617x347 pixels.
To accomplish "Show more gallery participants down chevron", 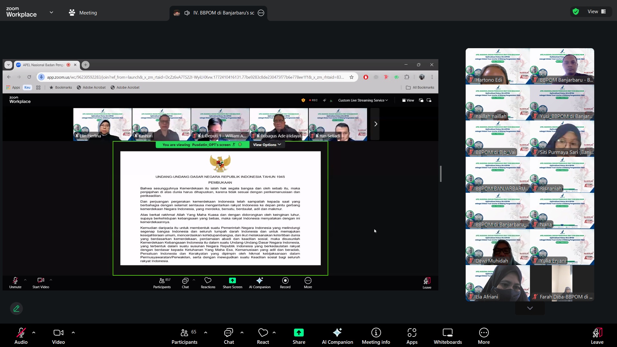I will click(530, 308).
